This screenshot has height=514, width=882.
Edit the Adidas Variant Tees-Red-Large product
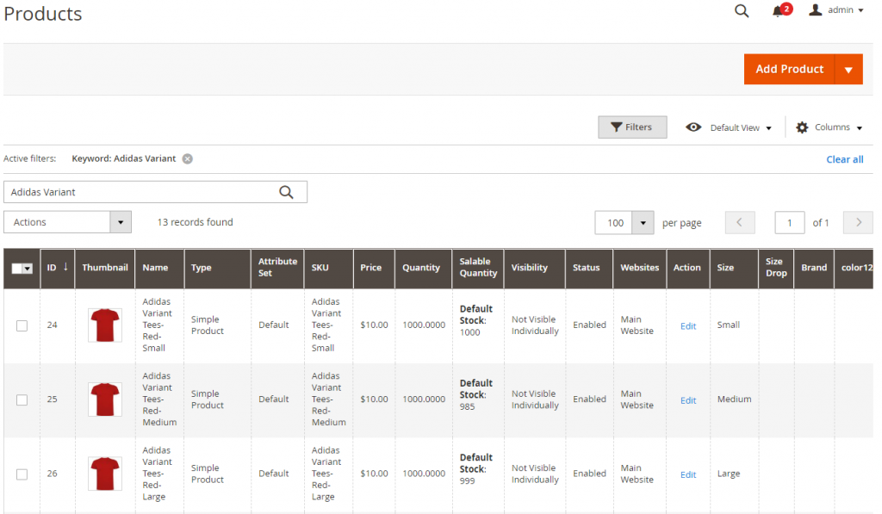[687, 473]
